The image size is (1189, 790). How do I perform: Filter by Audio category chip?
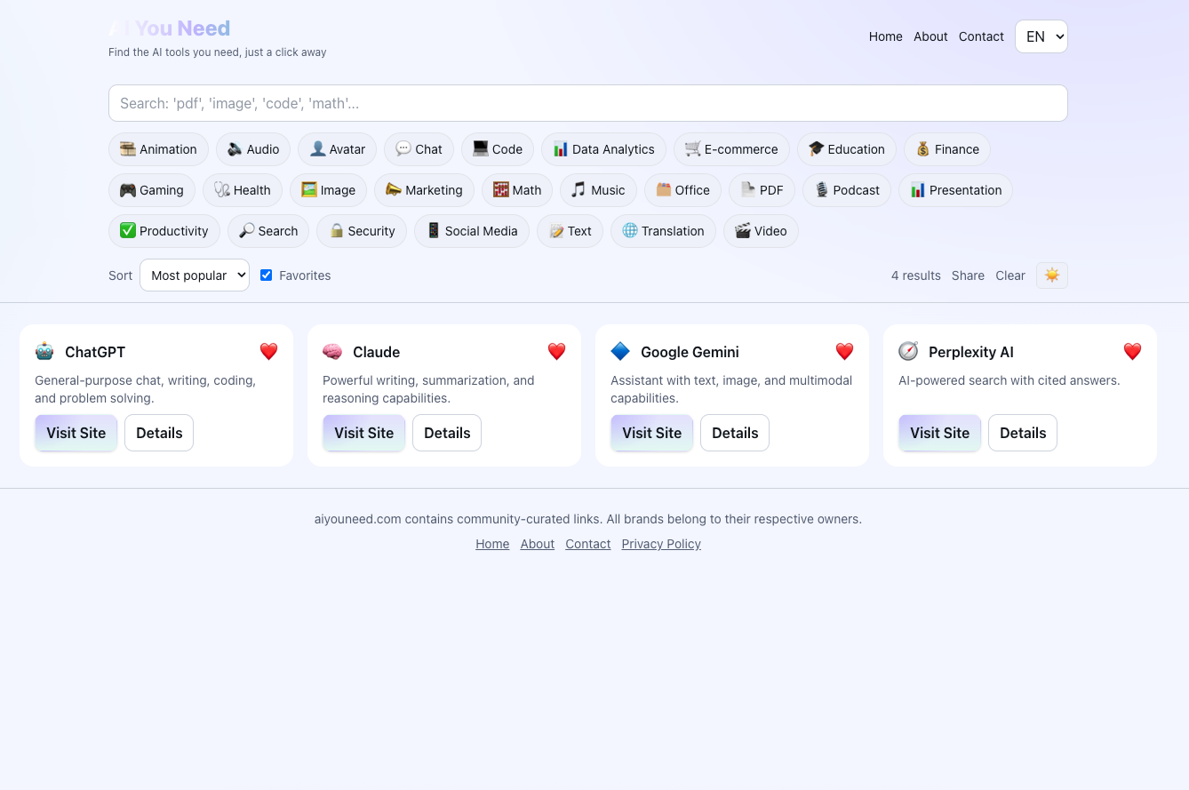[253, 149]
